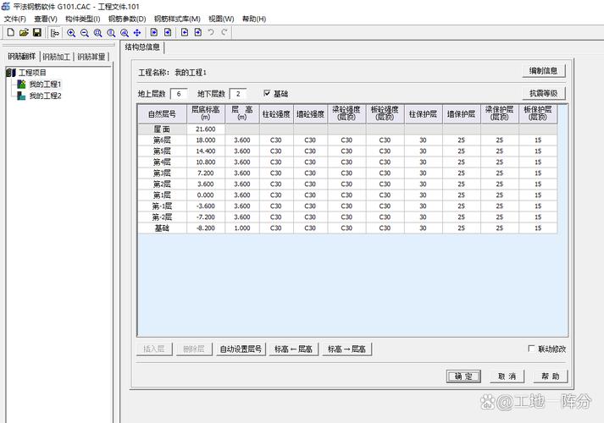Click the greyed Redo arrow icon

coord(224,33)
